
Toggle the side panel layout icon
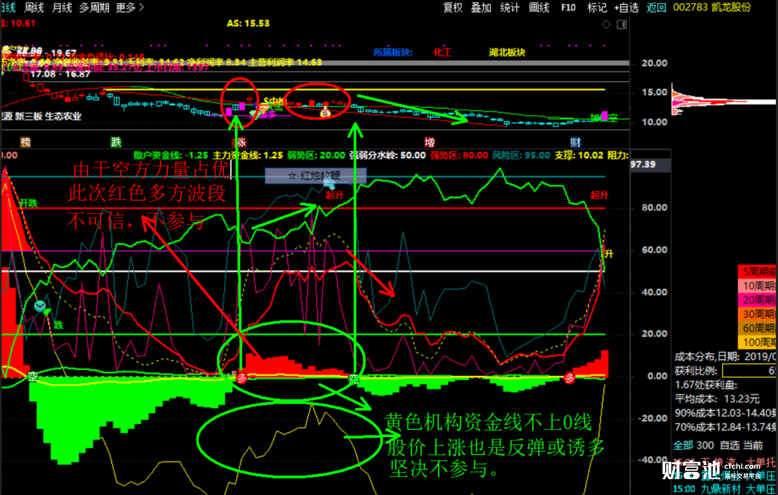(622, 24)
